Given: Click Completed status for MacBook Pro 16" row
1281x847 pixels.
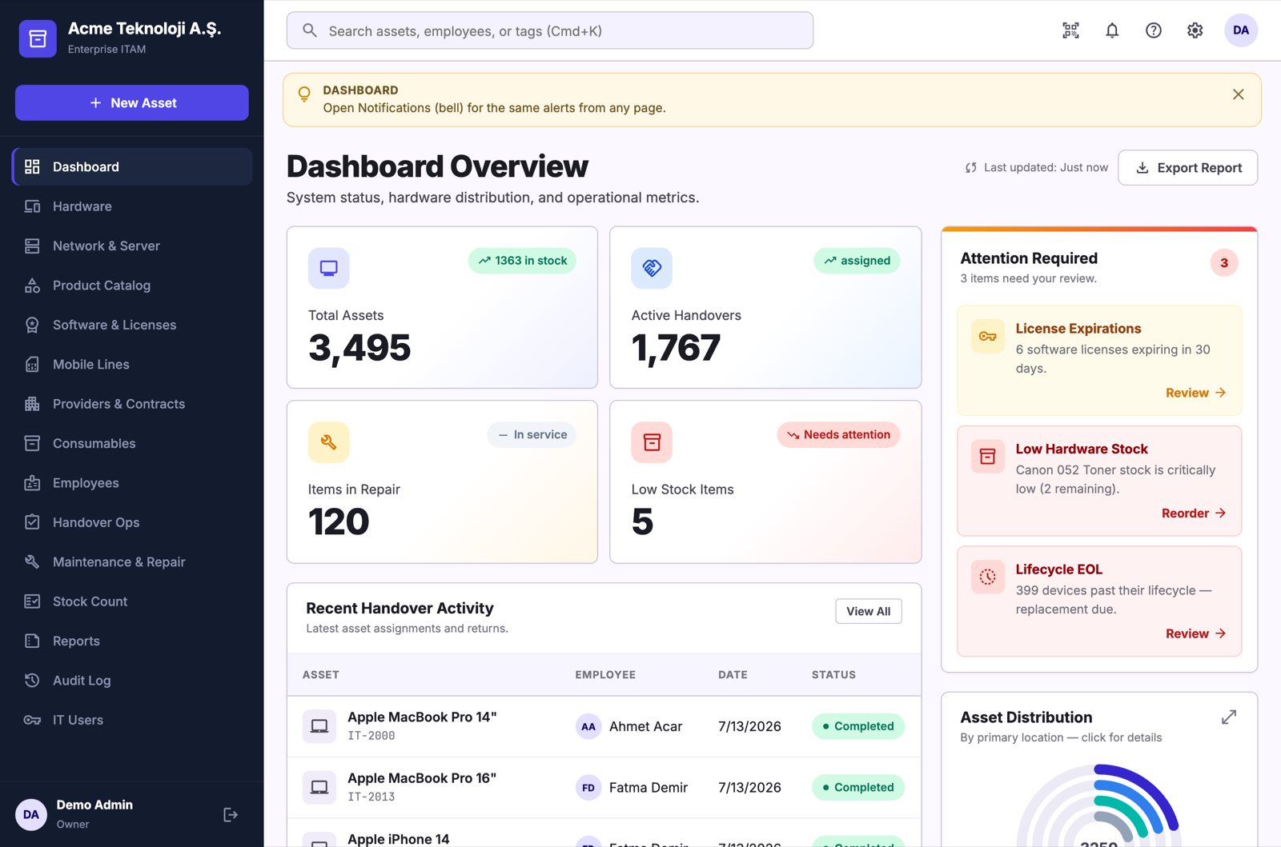Looking at the screenshot, I should pos(858,788).
